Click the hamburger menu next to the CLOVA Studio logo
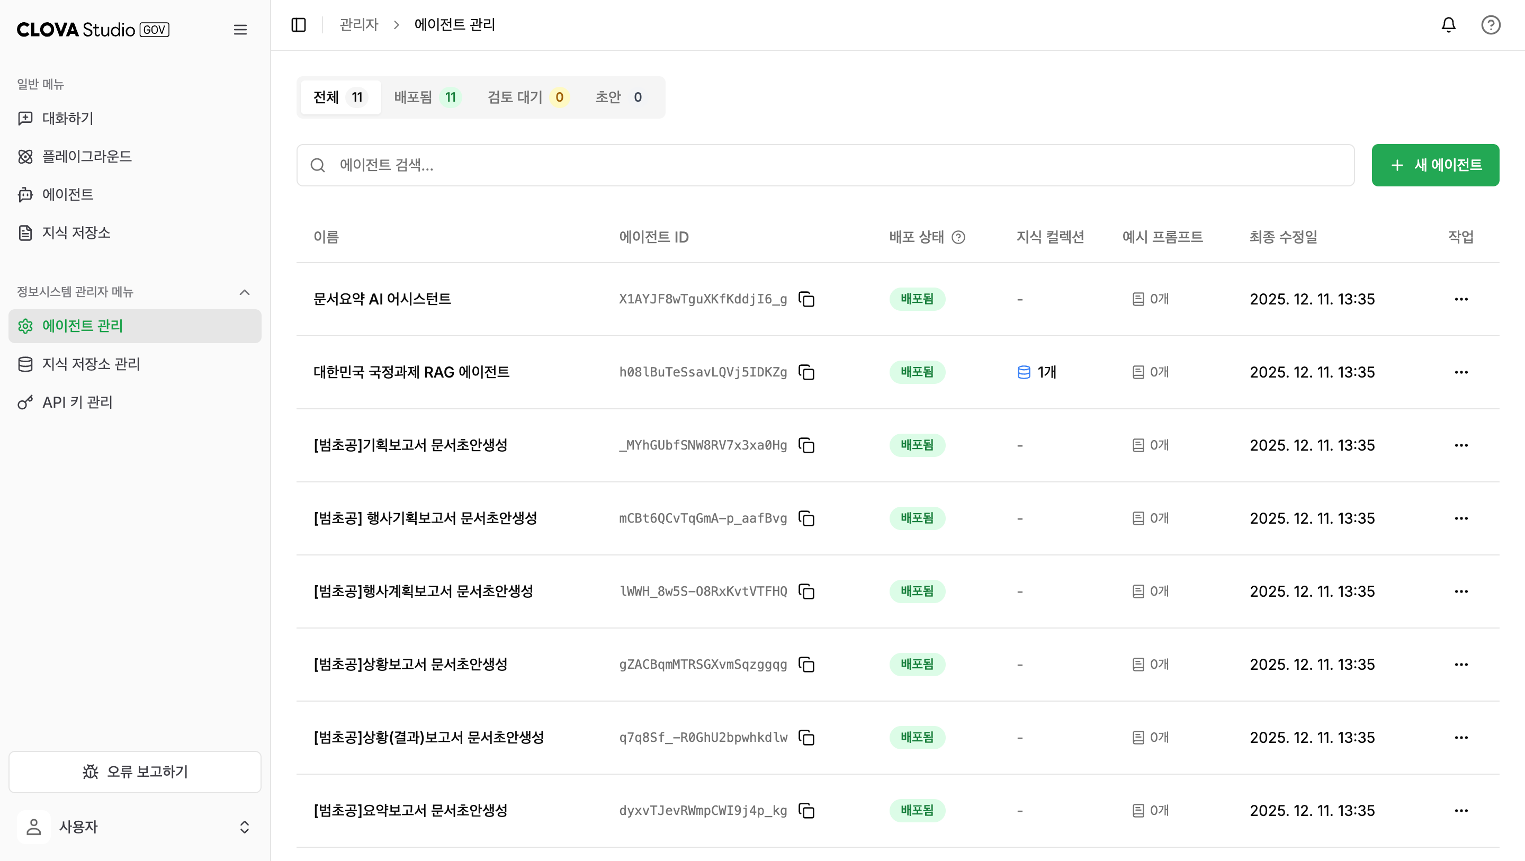The image size is (1525, 861). click(240, 30)
